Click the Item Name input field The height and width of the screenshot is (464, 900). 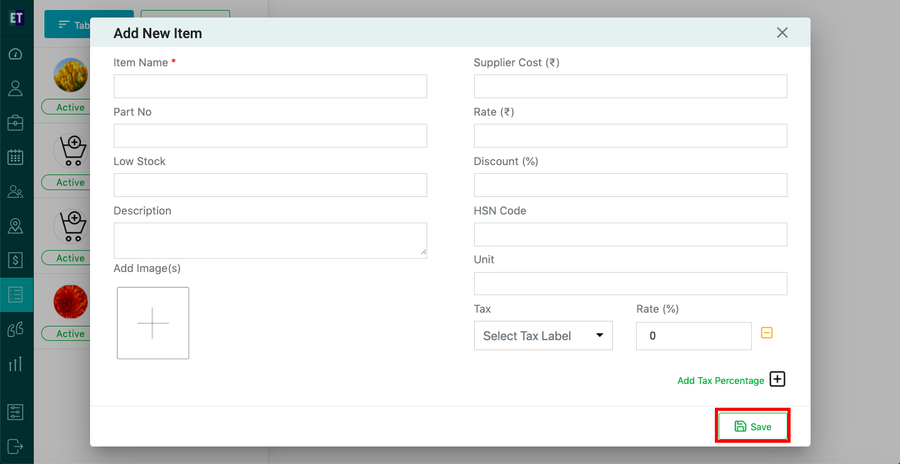point(270,86)
